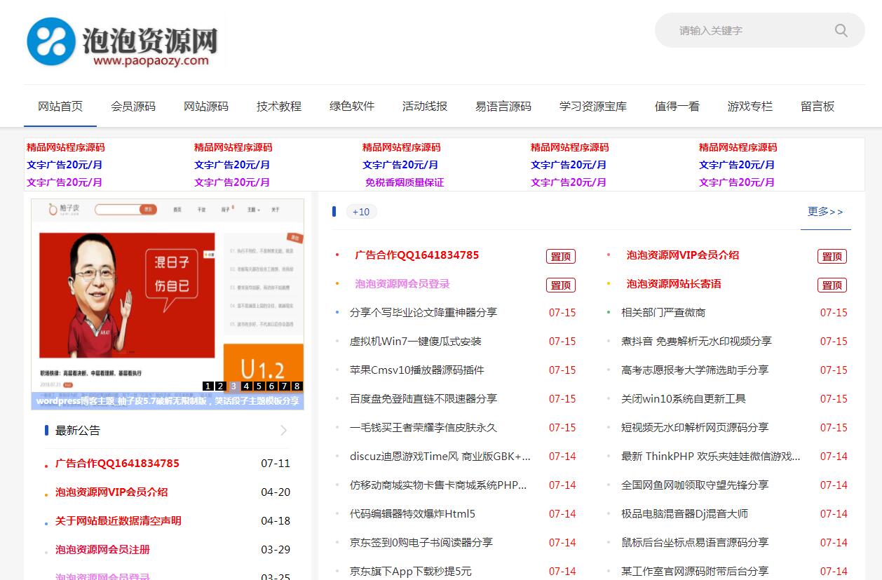The image size is (882, 580).
Task: Open the 游戏专栏 nav item
Action: 750,107
